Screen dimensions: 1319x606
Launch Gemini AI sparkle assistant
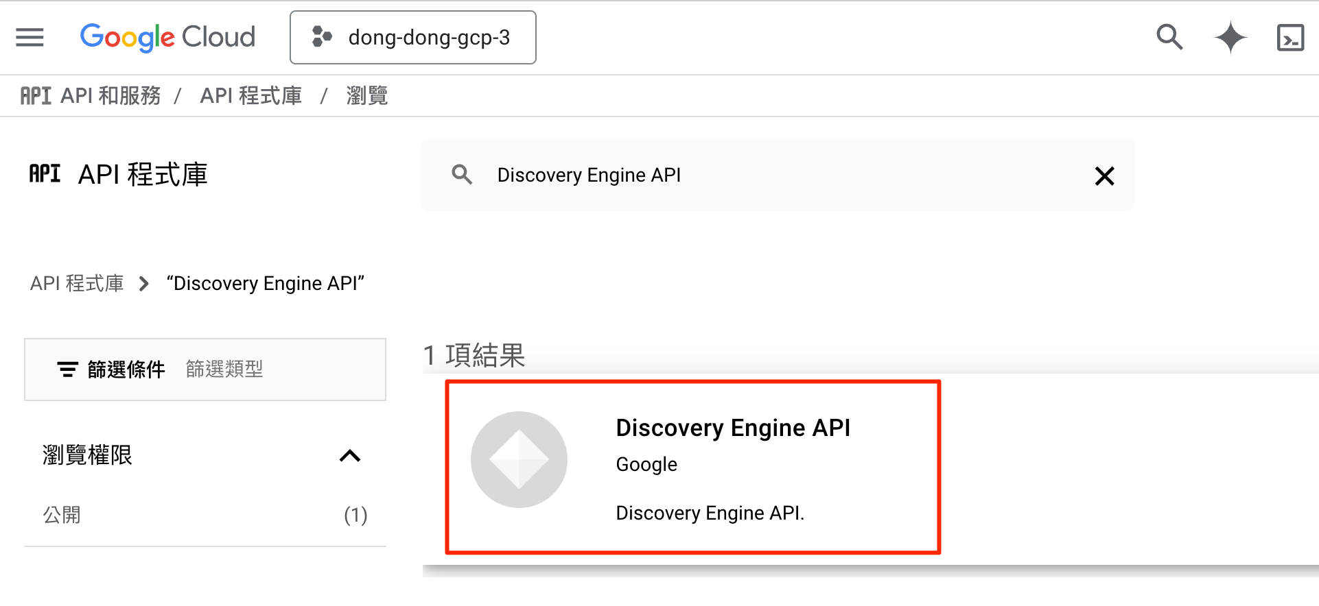(x=1230, y=37)
